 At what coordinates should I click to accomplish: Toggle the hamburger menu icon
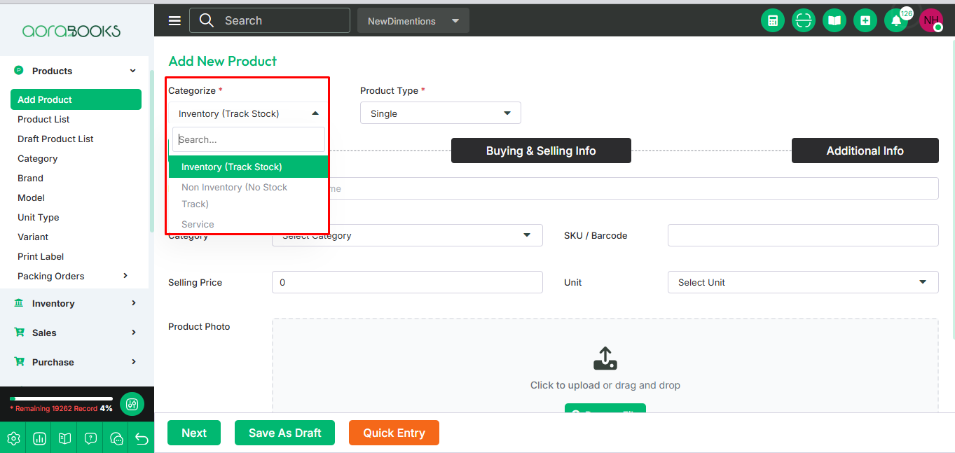tap(174, 21)
